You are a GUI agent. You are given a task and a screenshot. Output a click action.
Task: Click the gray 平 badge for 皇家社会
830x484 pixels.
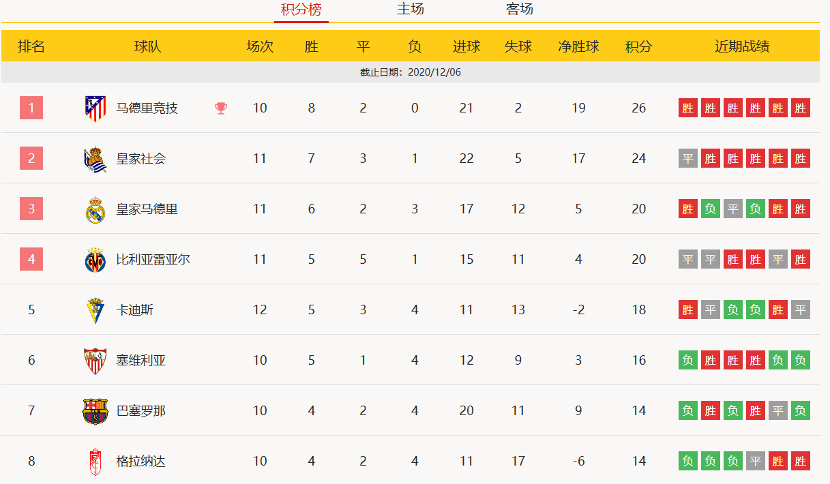pos(688,159)
